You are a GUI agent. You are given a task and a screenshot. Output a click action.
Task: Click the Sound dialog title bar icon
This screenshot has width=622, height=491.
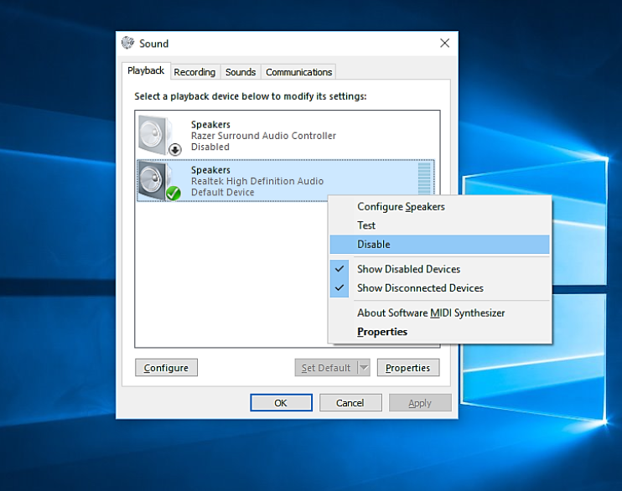point(127,43)
